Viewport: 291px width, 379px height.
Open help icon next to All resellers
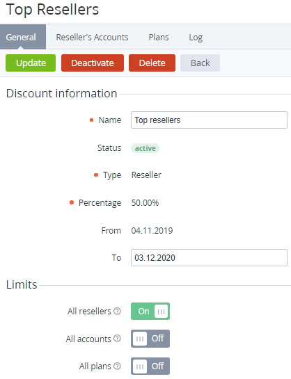pos(117,311)
